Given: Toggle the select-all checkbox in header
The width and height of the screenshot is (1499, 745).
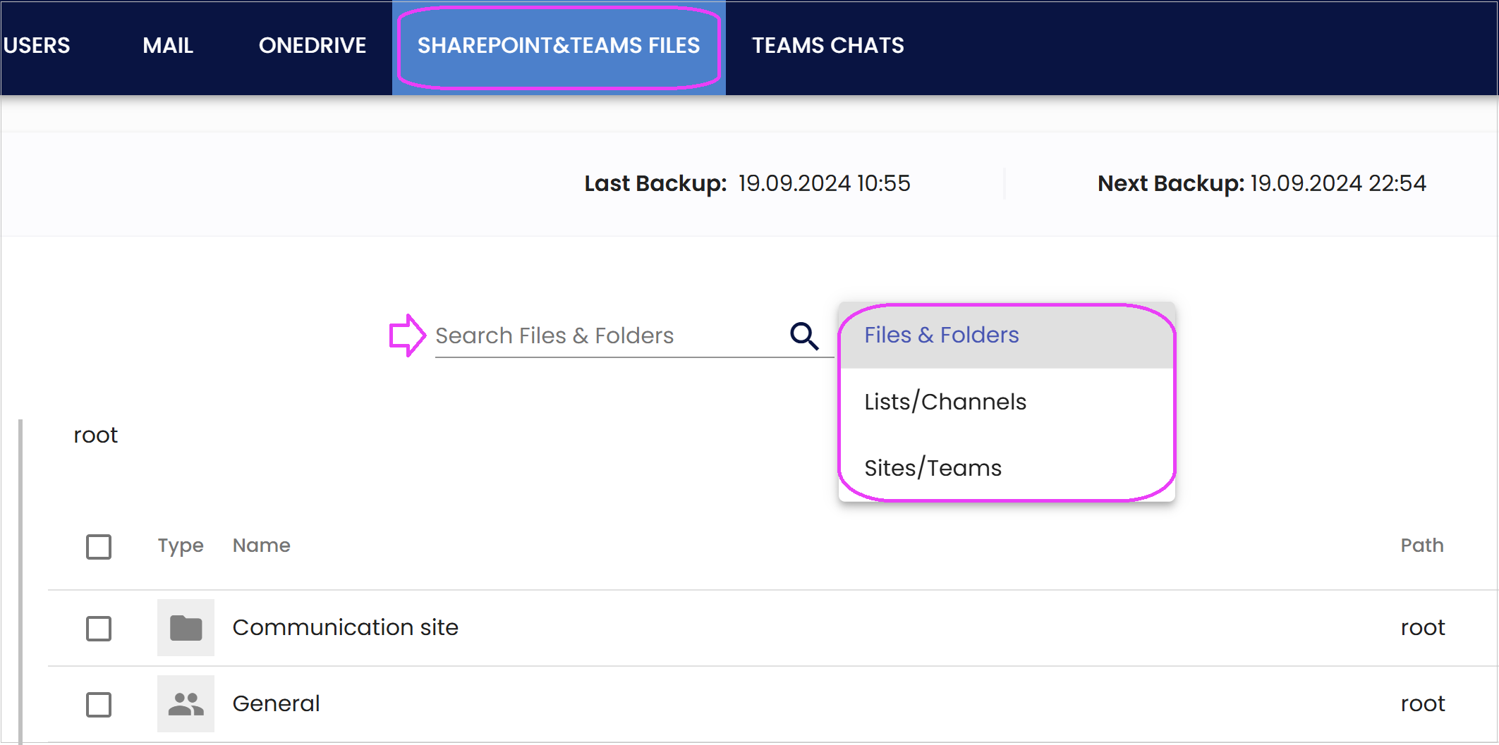Looking at the screenshot, I should click(99, 546).
